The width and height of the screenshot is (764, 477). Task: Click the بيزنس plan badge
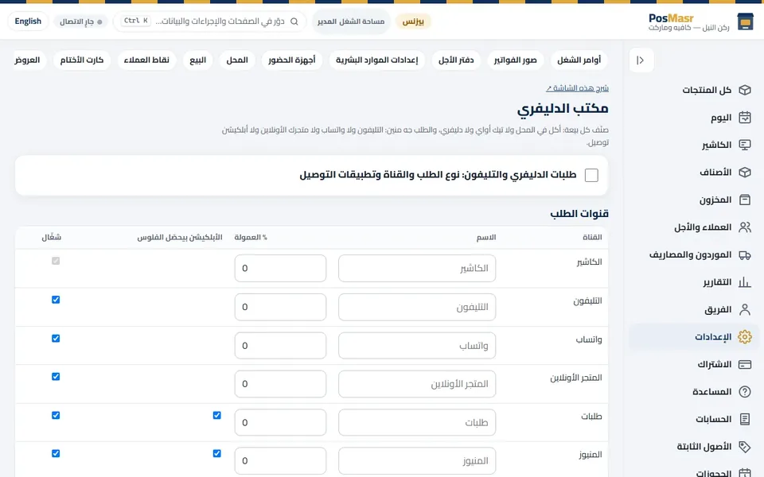coord(413,21)
